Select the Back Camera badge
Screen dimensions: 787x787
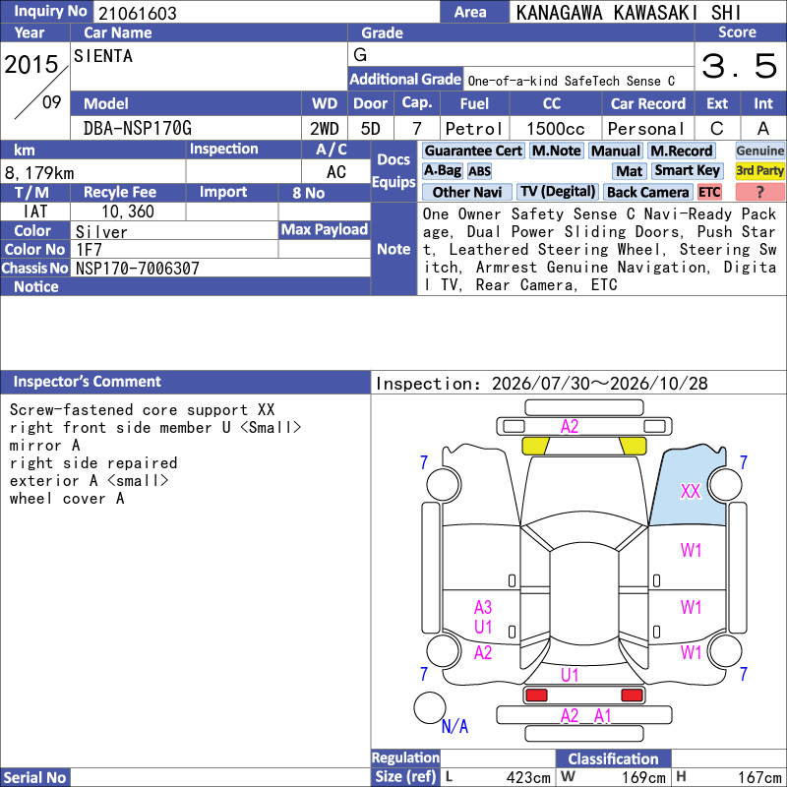click(647, 192)
